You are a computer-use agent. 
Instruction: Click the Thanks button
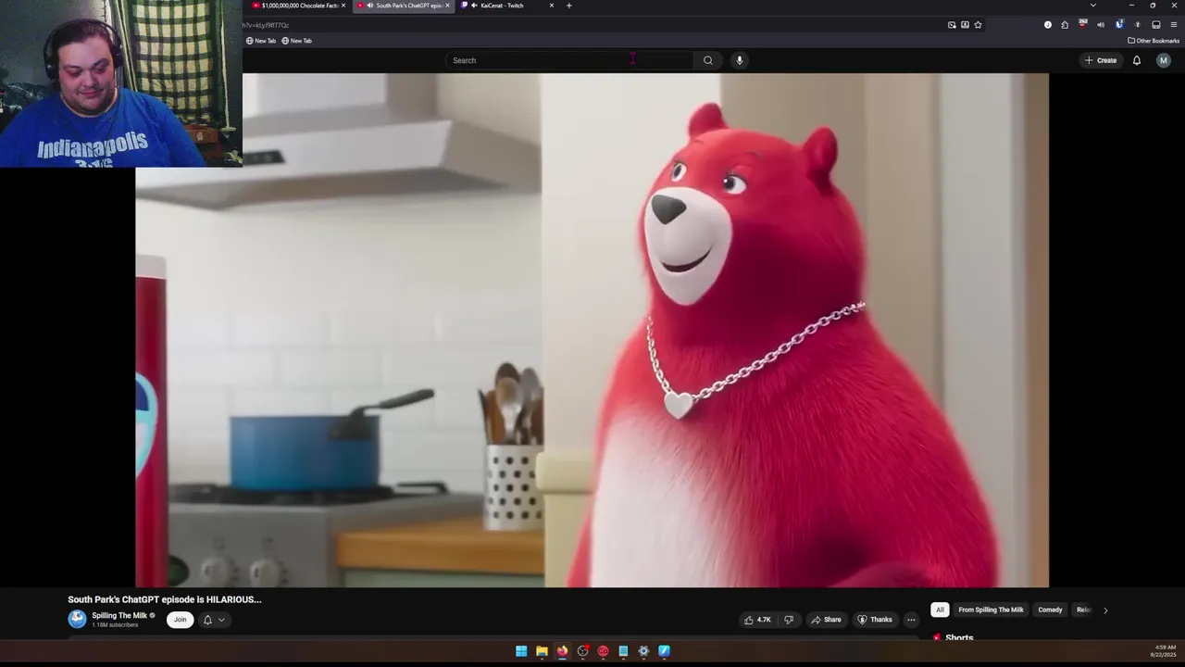pyautogui.click(x=875, y=620)
